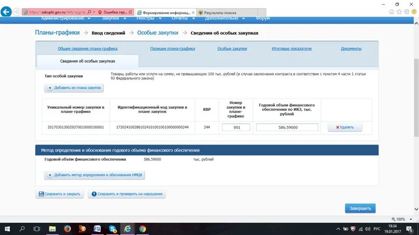The height and width of the screenshot is (235, 419).
Task: Click Добавить метод определения и обоснования НМЦК
Action: [x=94, y=175]
